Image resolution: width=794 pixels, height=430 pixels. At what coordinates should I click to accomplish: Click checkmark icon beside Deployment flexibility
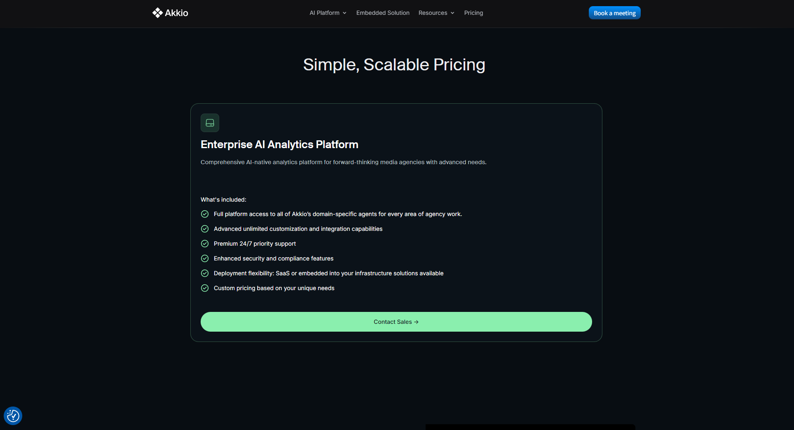[205, 273]
